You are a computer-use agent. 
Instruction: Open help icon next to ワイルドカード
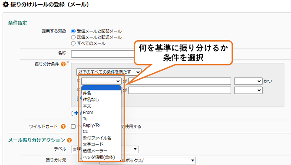tap(63, 126)
